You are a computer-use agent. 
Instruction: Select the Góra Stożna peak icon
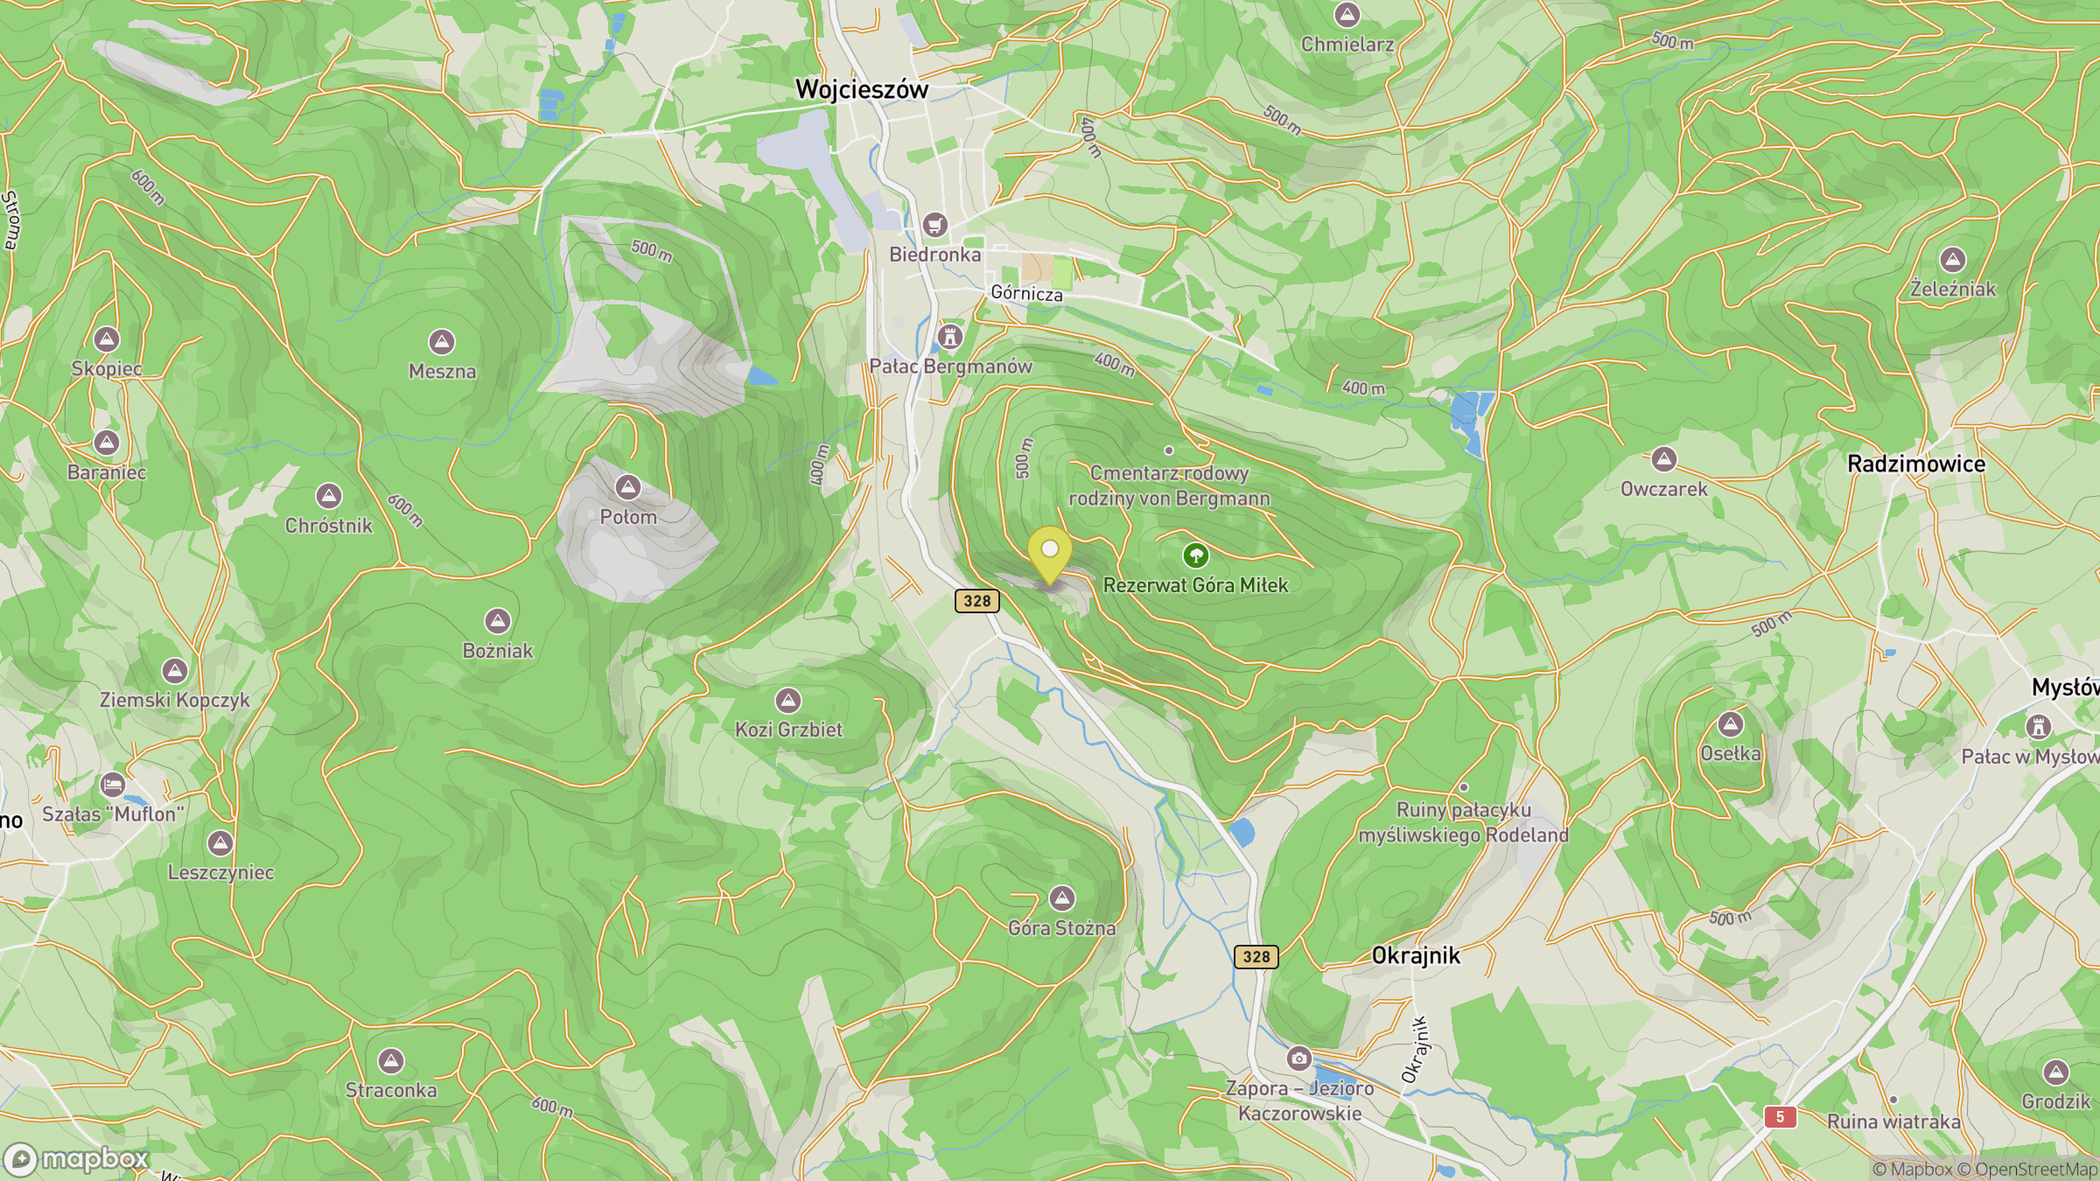click(1061, 898)
